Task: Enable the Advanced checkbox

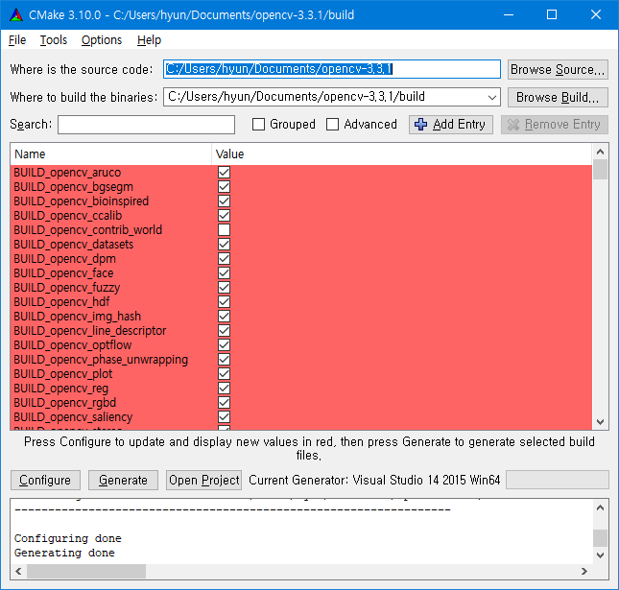Action: point(332,125)
